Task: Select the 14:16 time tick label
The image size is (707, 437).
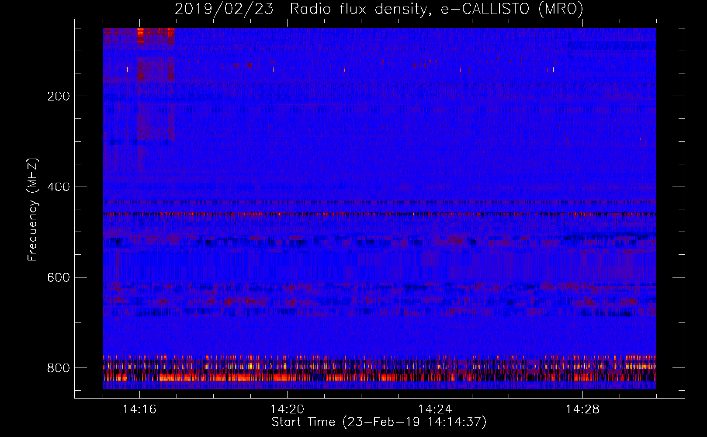Action: pos(139,409)
